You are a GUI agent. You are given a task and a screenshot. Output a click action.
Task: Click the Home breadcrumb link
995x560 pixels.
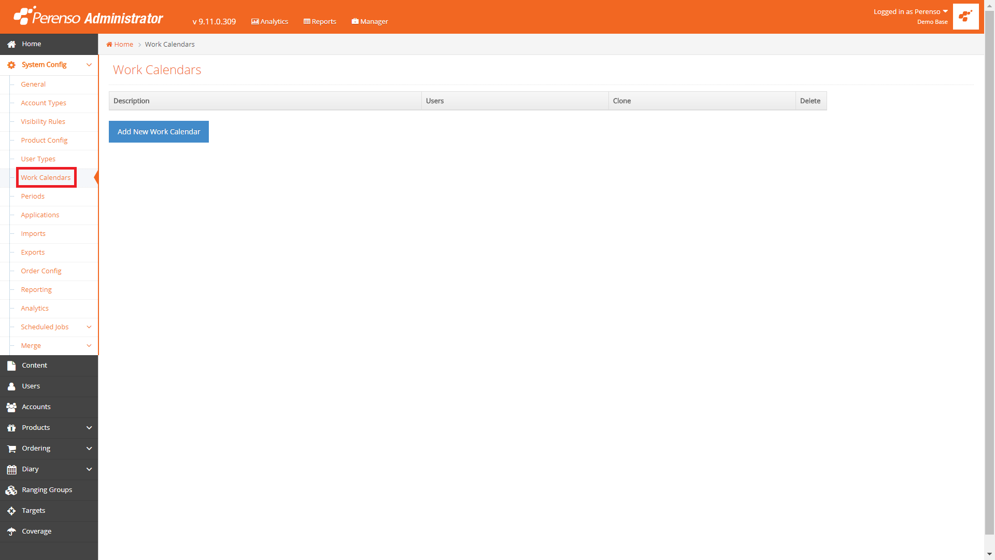pyautogui.click(x=123, y=45)
